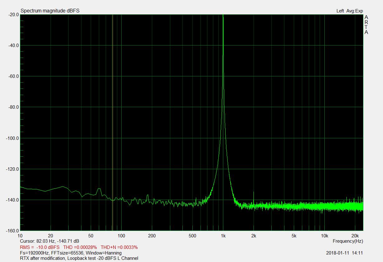Image resolution: width=383 pixels, height=262 pixels.
Task: Click the 10 frequency axis label
Action: click(x=20, y=236)
